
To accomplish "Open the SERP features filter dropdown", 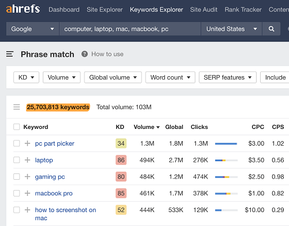I will coord(228,77).
